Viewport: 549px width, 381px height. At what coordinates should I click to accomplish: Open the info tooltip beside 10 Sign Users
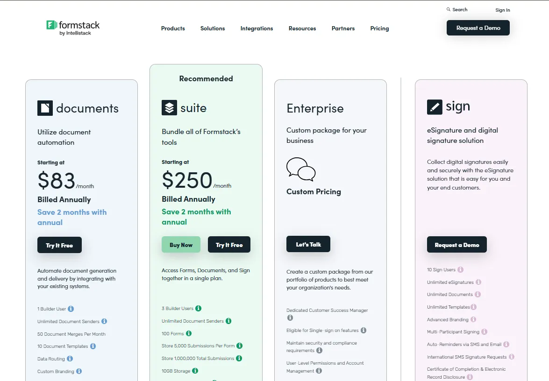460,269
